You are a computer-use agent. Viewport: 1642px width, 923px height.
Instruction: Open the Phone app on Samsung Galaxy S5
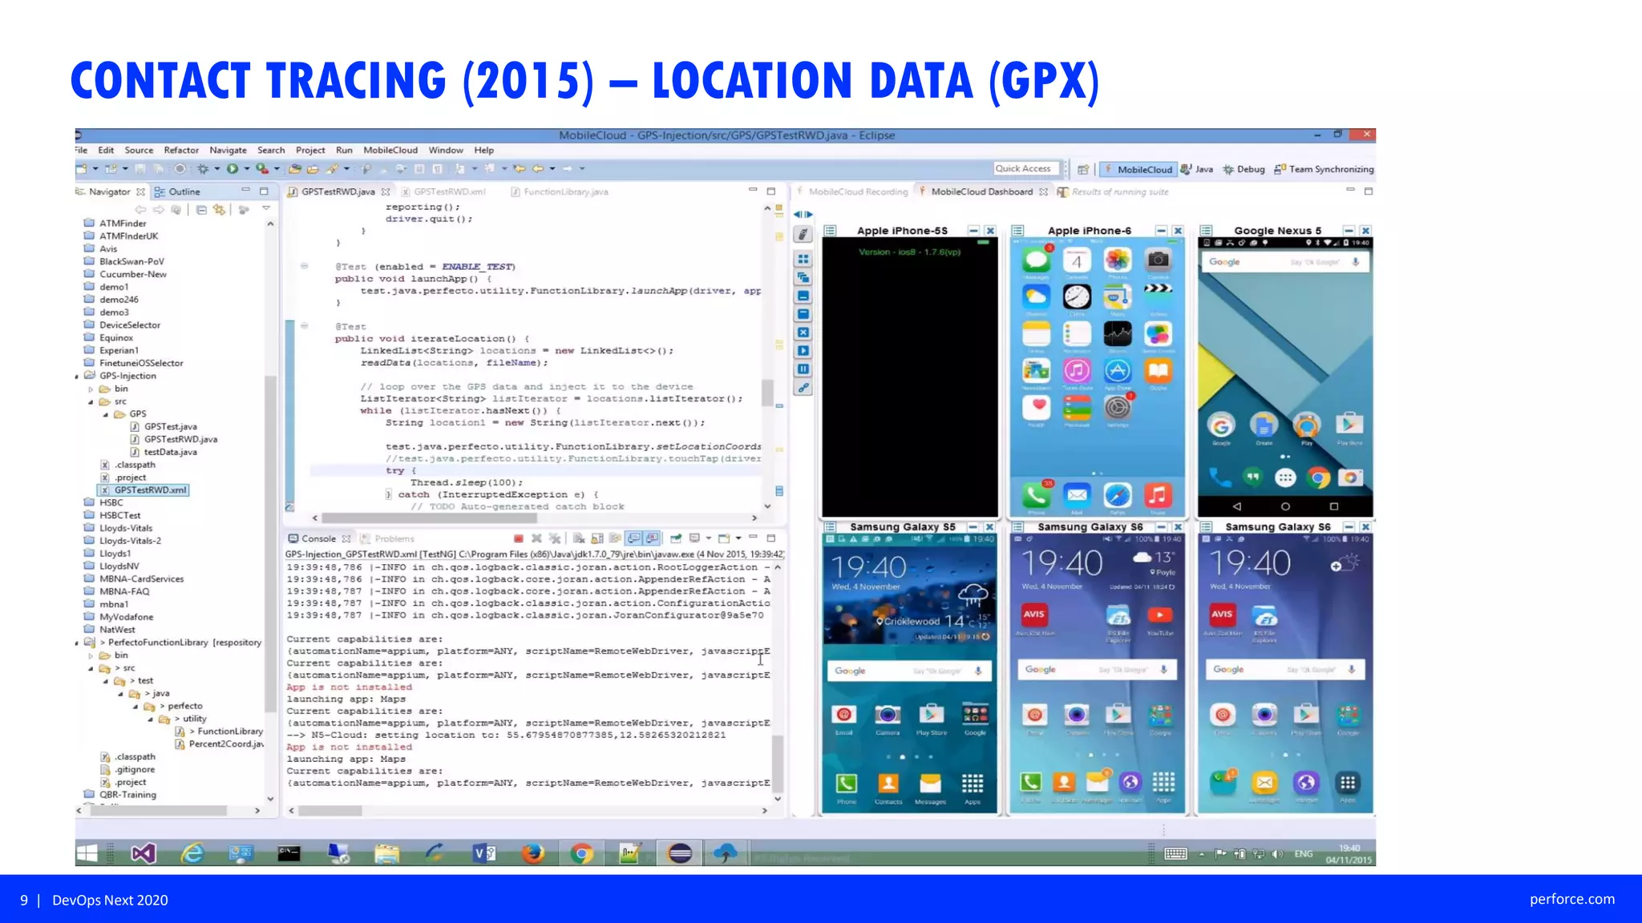point(847,784)
